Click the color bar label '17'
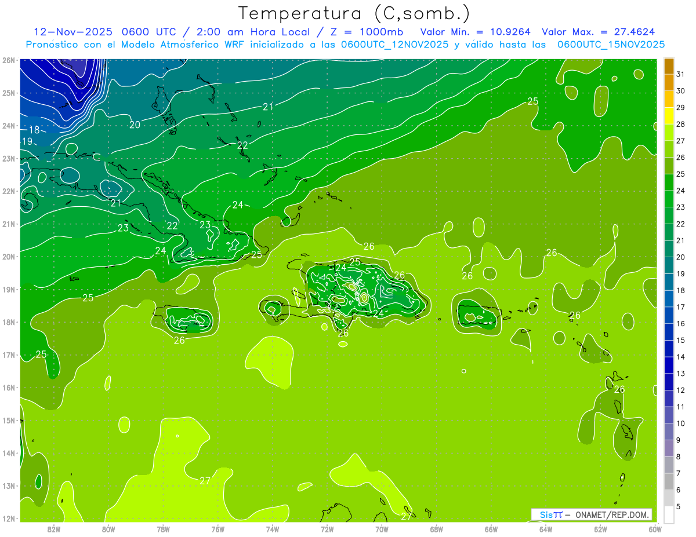Viewport: 696px width, 537px height. tap(680, 307)
